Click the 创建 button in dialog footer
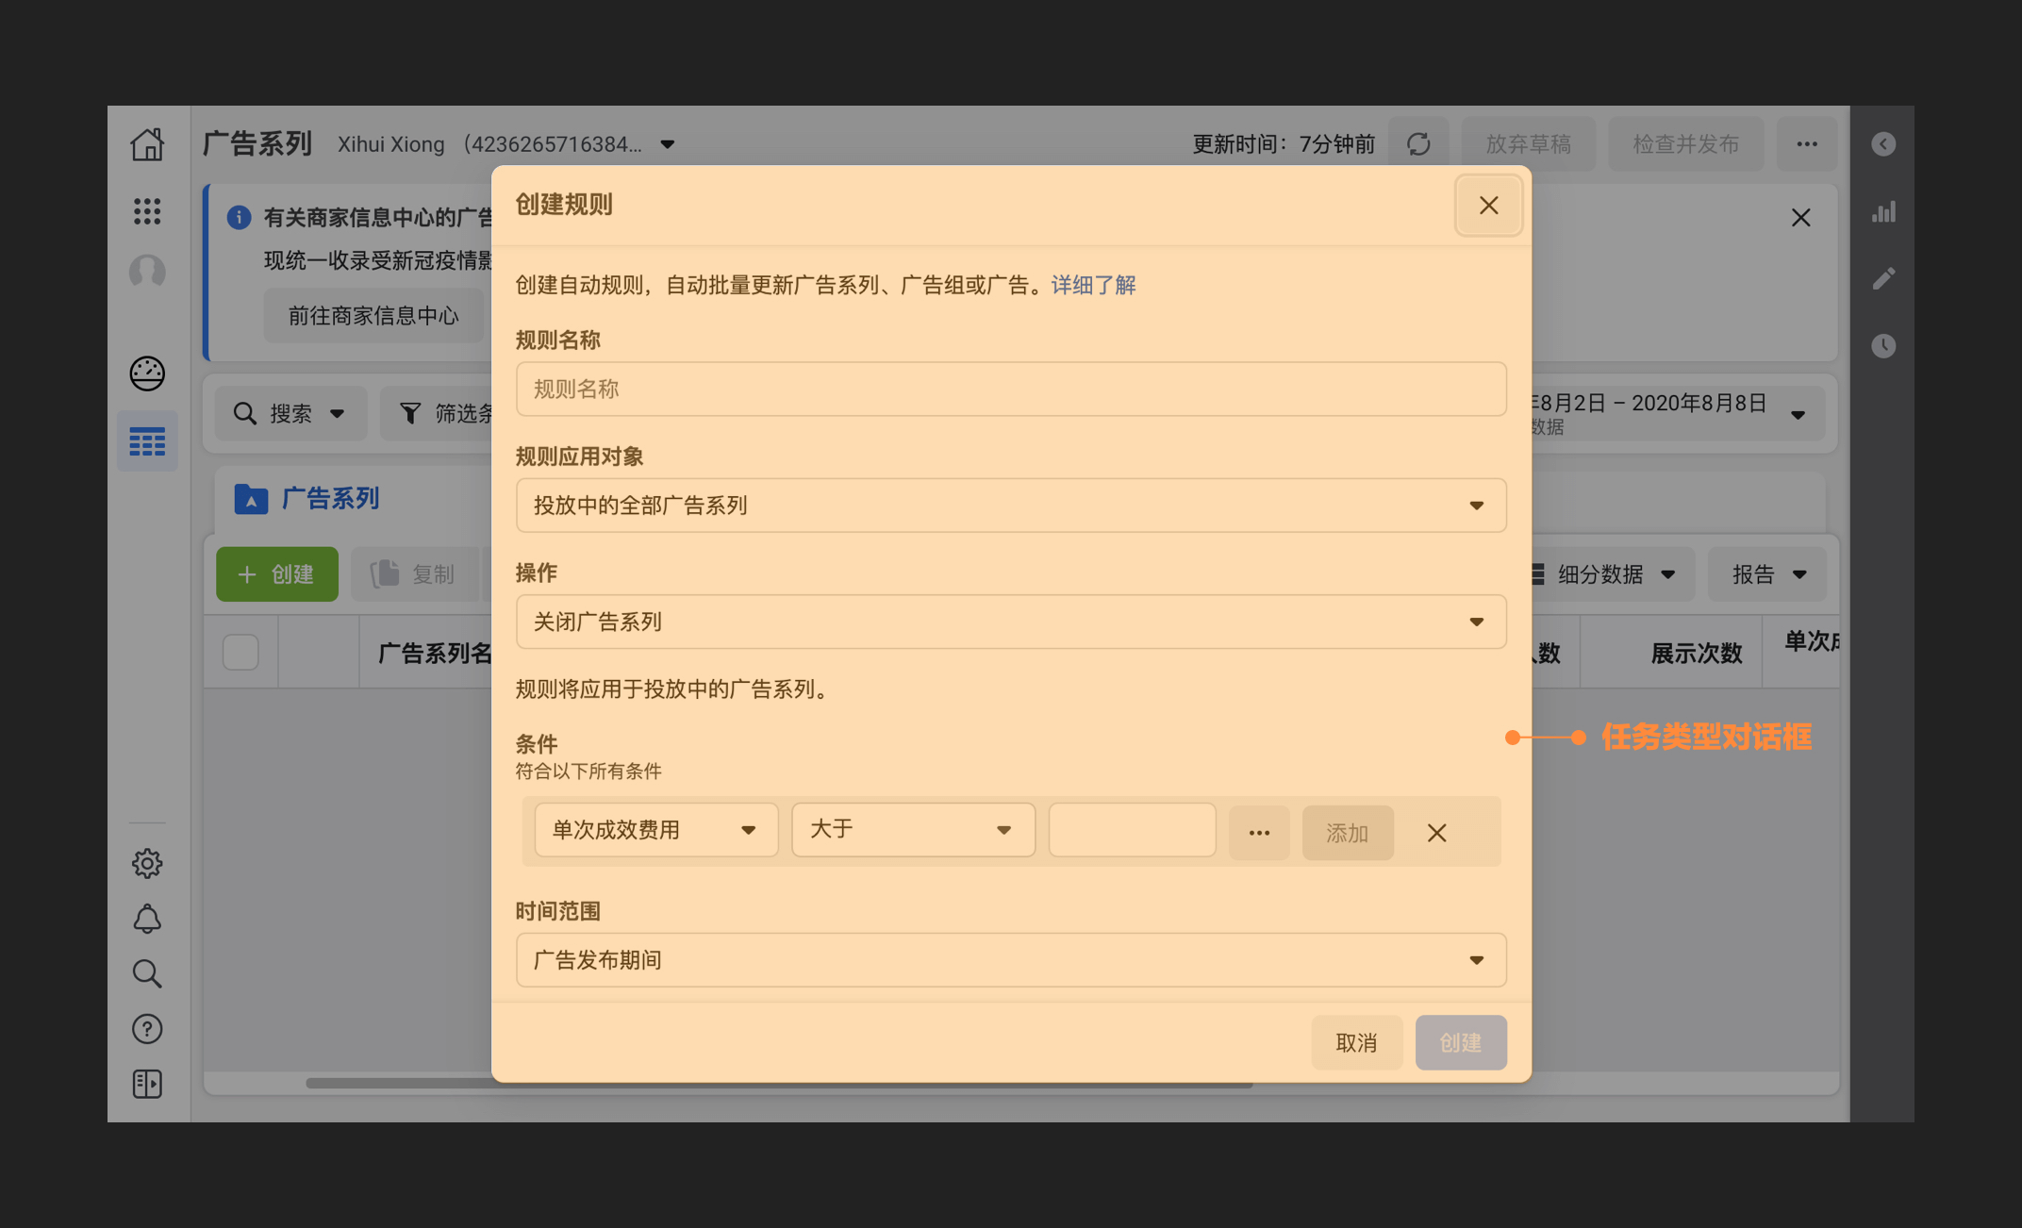The image size is (2022, 1228). (1461, 1042)
